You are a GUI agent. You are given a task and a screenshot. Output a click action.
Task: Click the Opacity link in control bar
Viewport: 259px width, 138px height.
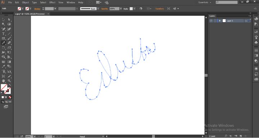104,9
